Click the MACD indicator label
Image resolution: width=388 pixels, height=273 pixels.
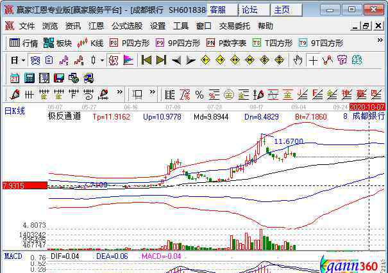(x=13, y=256)
